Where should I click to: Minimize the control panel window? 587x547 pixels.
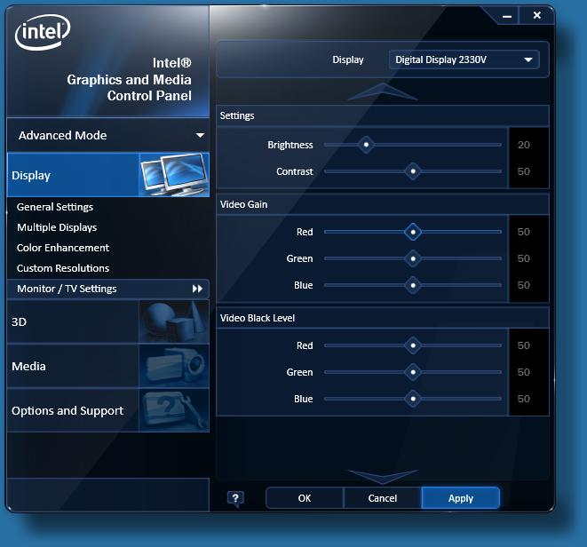[x=507, y=16]
